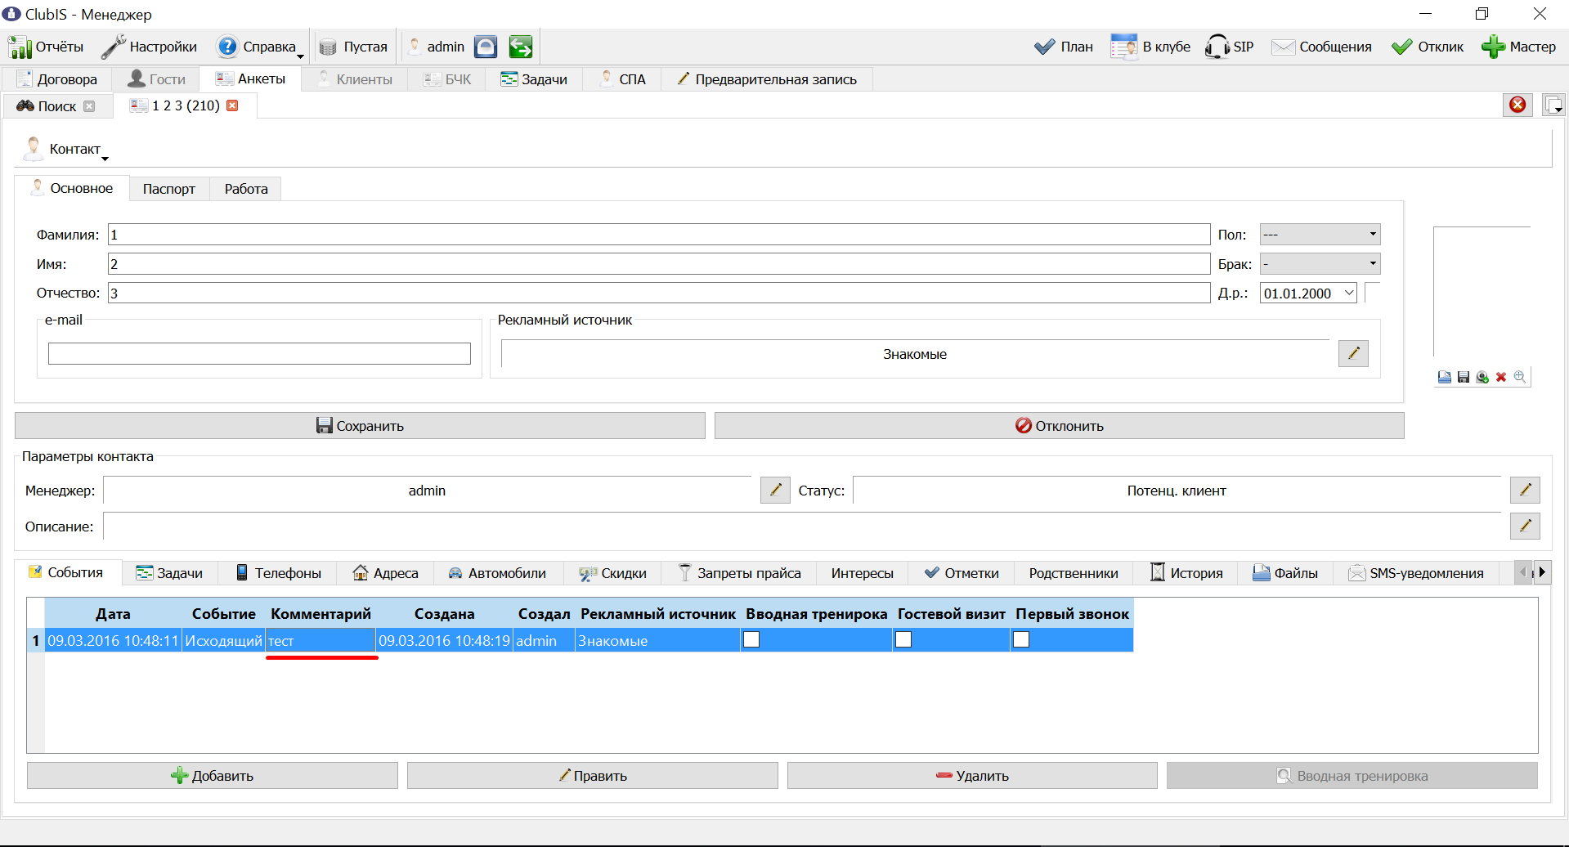Open the Отчёты reports icon

coord(20,47)
